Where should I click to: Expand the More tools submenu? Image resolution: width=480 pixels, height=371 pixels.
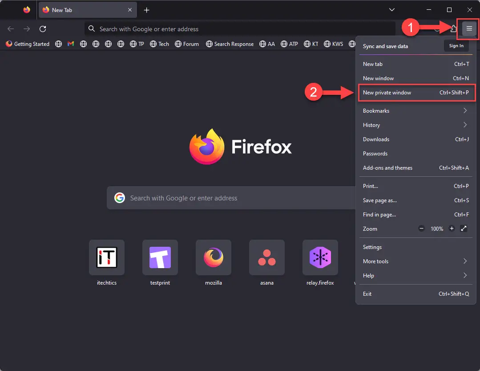coord(415,261)
